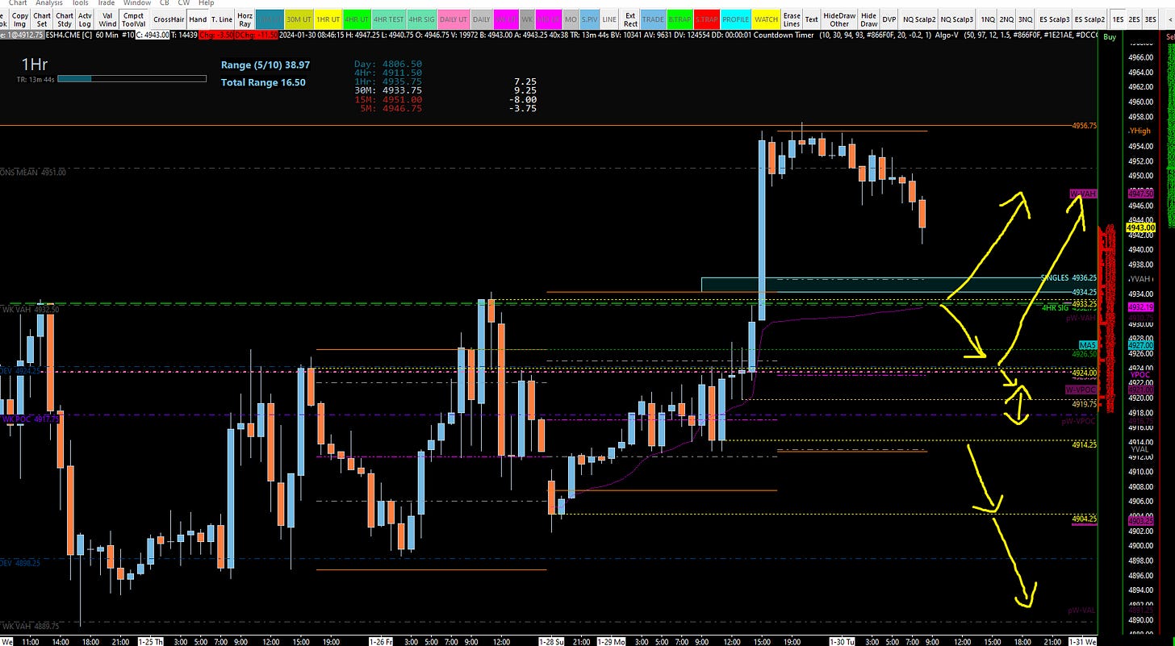Screen dimensions: 1175x646
Task: Click the yellow 4943.00 current price label
Action: click(1140, 228)
